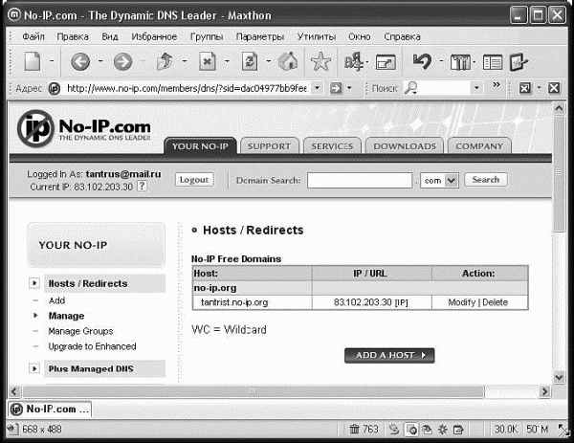Viewport: 574px width, 443px height.
Task: Click the status bar proxy globe icon
Action: click(394, 429)
